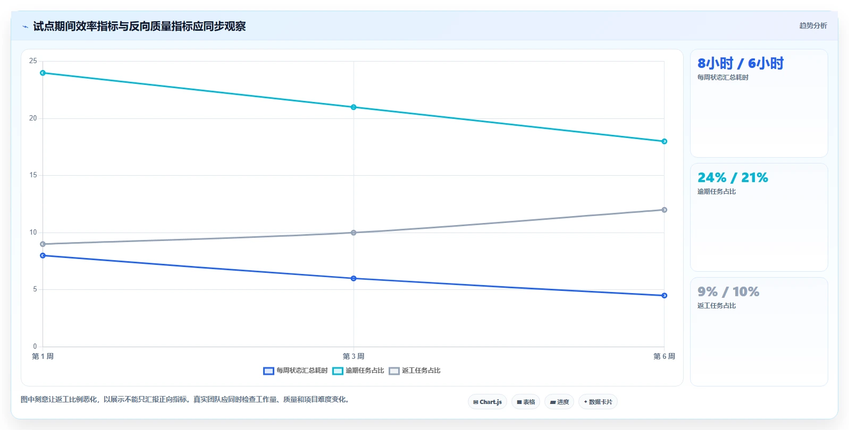Click the 趋势分析 label in header
849x430 pixels.
click(x=813, y=25)
